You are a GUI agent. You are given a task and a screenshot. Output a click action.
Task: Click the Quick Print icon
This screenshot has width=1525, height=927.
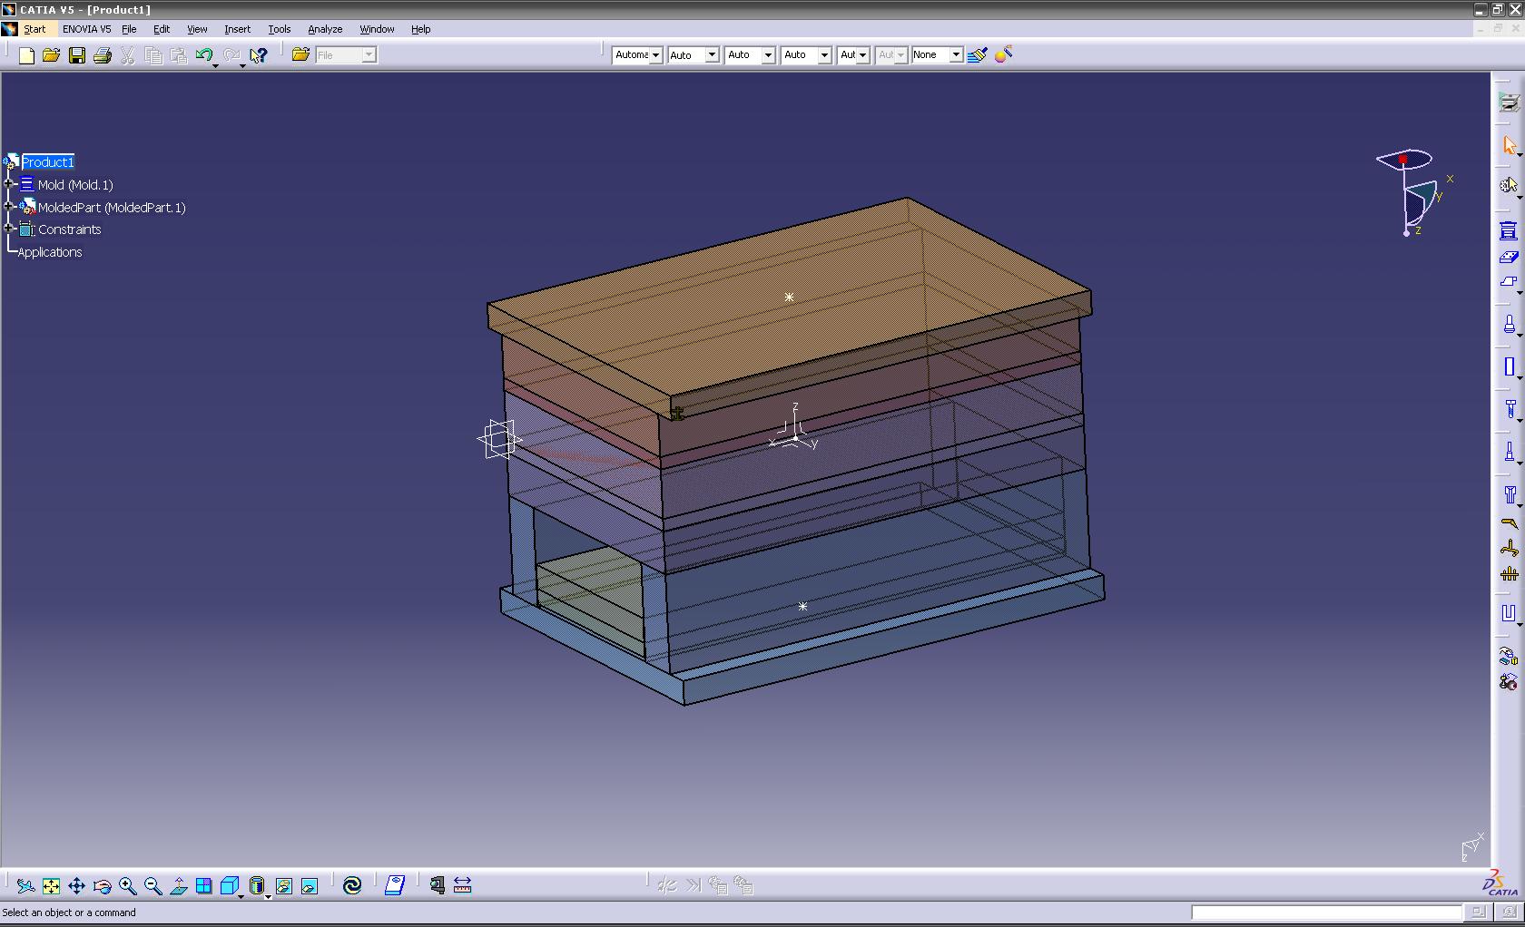pyautogui.click(x=103, y=55)
